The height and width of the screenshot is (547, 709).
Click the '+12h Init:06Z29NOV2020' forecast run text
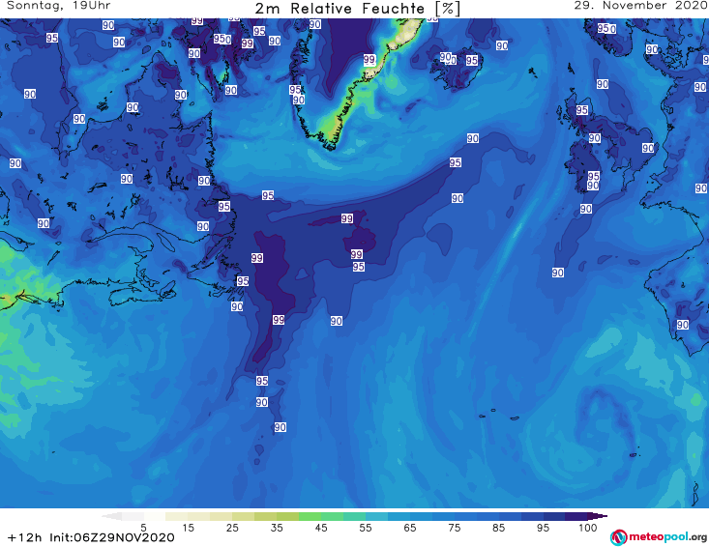click(91, 537)
